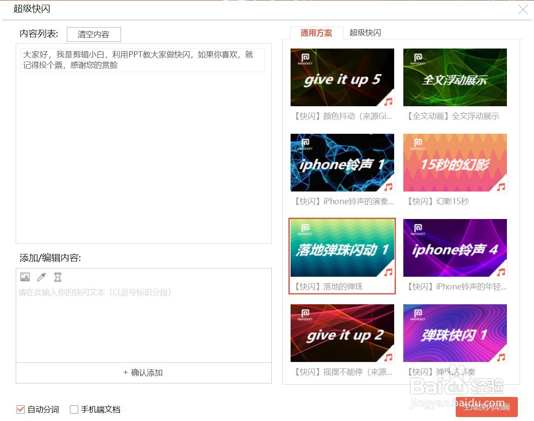
Task: Enable the 手机端文档 checkbox
Action: coord(74,410)
